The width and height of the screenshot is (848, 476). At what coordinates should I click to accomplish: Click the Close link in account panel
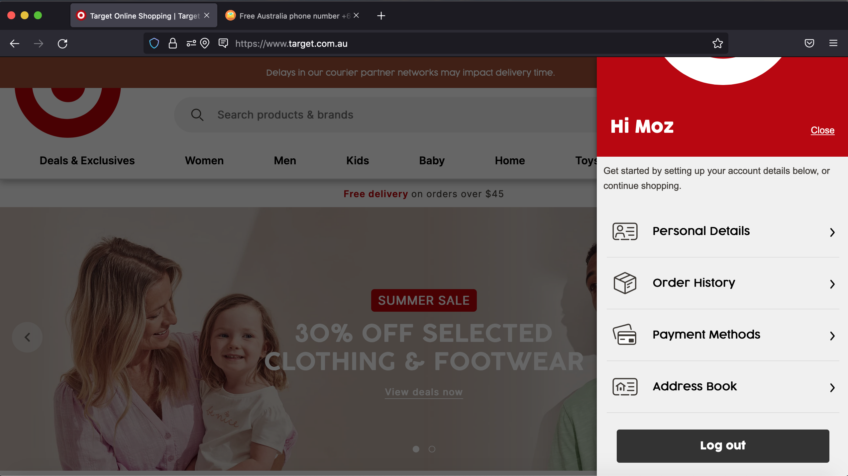[x=822, y=130]
